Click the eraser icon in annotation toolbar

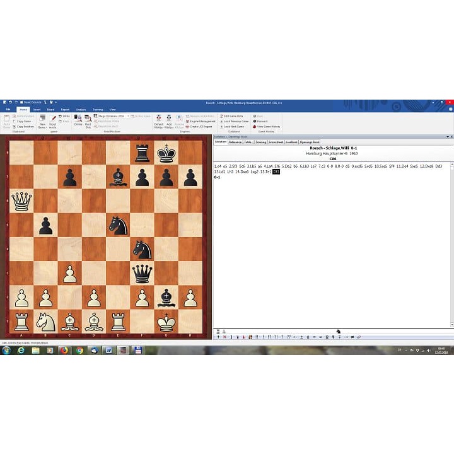click(x=359, y=337)
